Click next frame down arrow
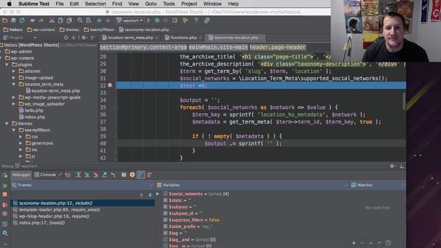The height and width of the screenshot is (248, 441). 150,195
